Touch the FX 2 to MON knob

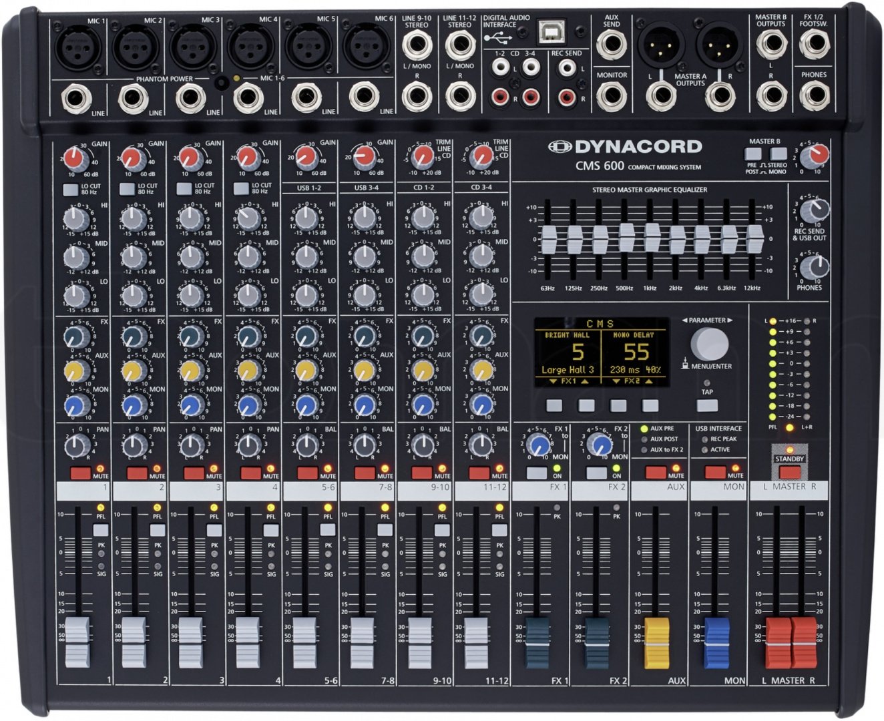(600, 445)
